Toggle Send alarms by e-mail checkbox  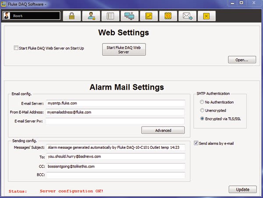pos(196,143)
